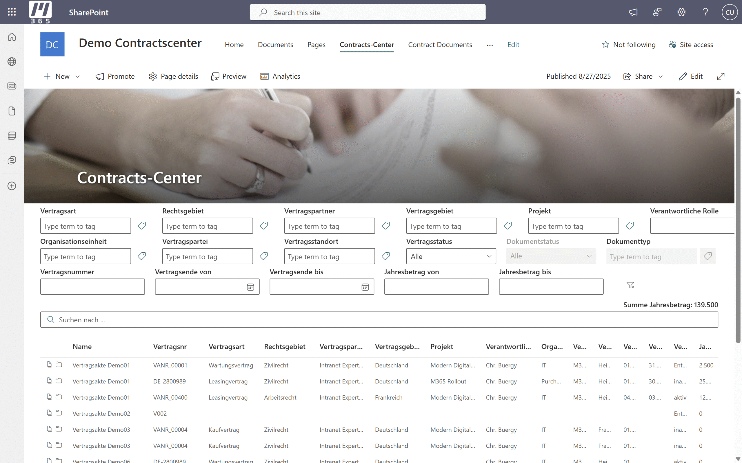This screenshot has width=742, height=463.
Task: Click the My lists sidebar icon
Action: [x=12, y=136]
